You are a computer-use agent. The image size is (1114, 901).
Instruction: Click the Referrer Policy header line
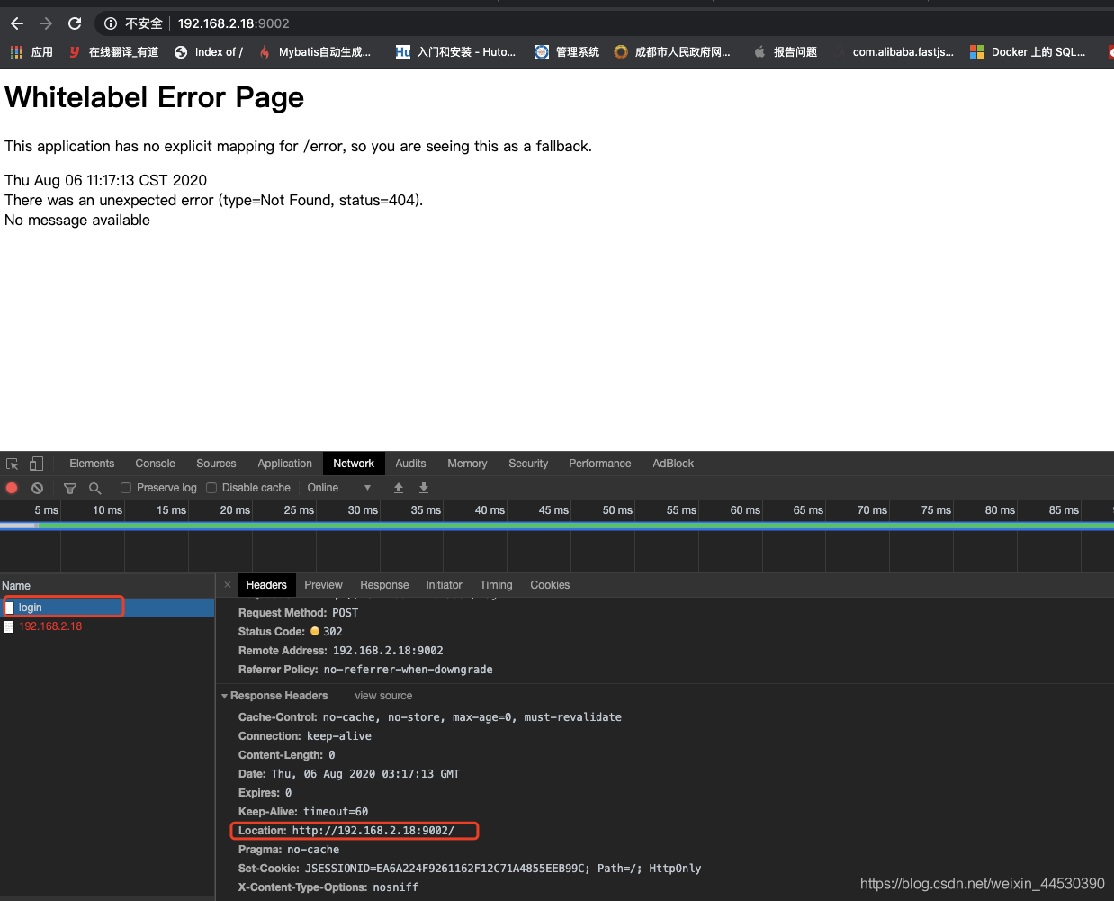point(365,670)
